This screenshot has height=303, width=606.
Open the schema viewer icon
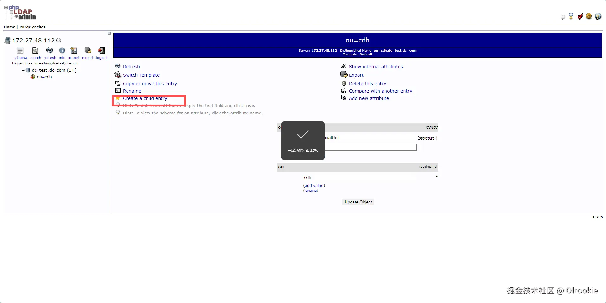click(20, 50)
